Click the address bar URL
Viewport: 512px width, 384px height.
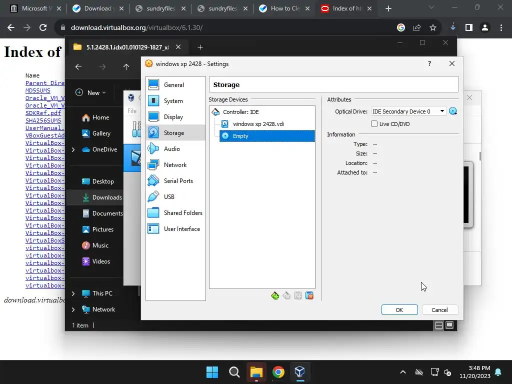pos(137,28)
